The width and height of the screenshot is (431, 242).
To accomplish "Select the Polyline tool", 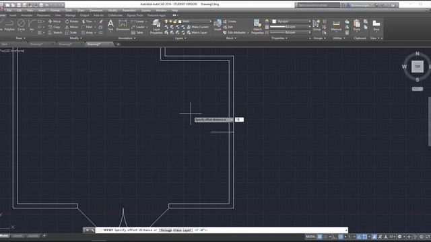I will [x=9, y=26].
